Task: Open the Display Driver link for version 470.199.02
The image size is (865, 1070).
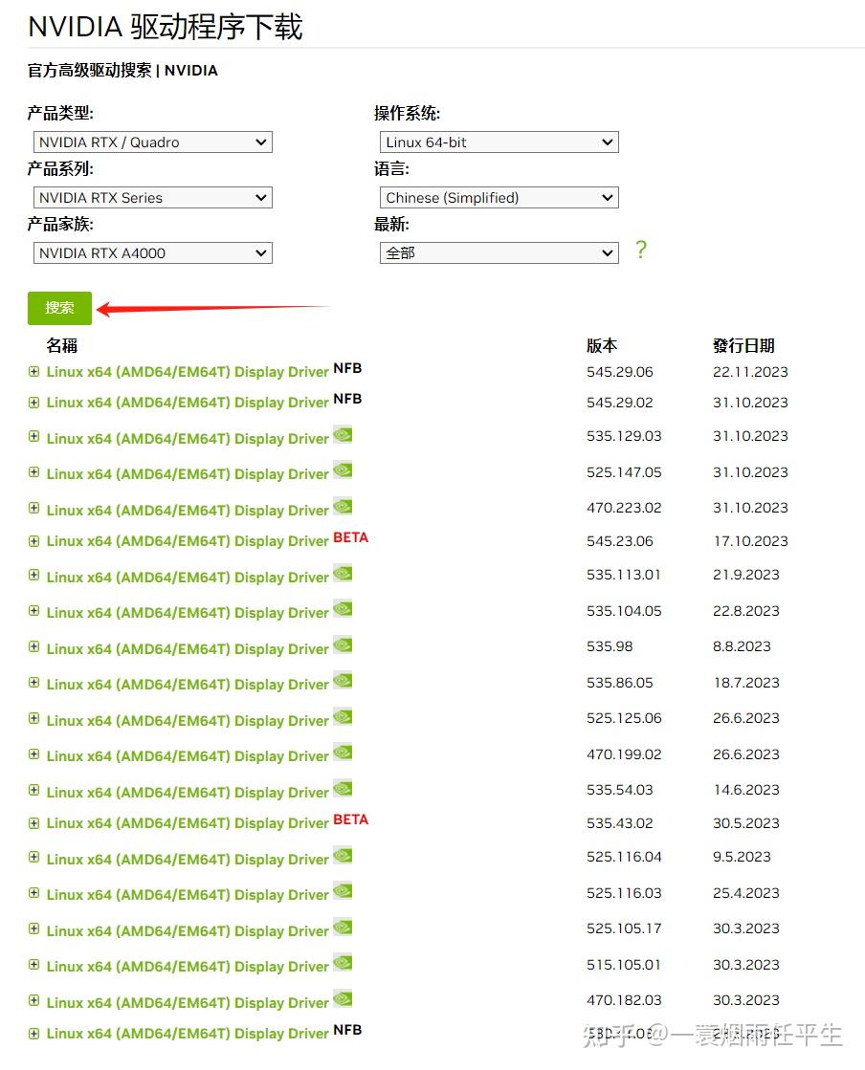Action: click(188, 756)
